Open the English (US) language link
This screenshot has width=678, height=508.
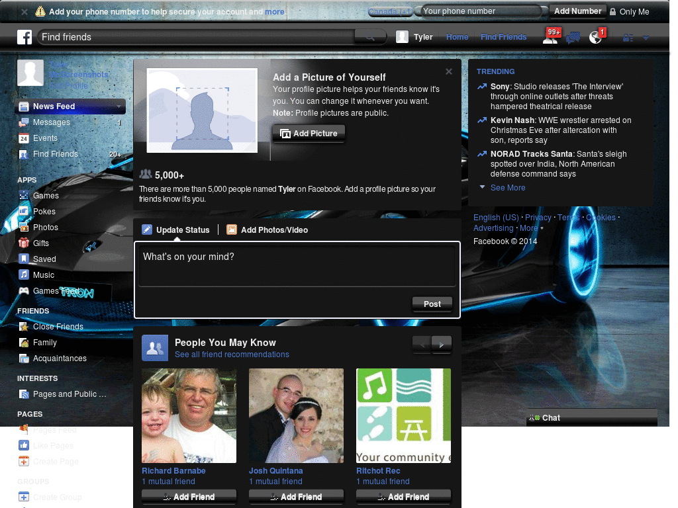click(496, 218)
